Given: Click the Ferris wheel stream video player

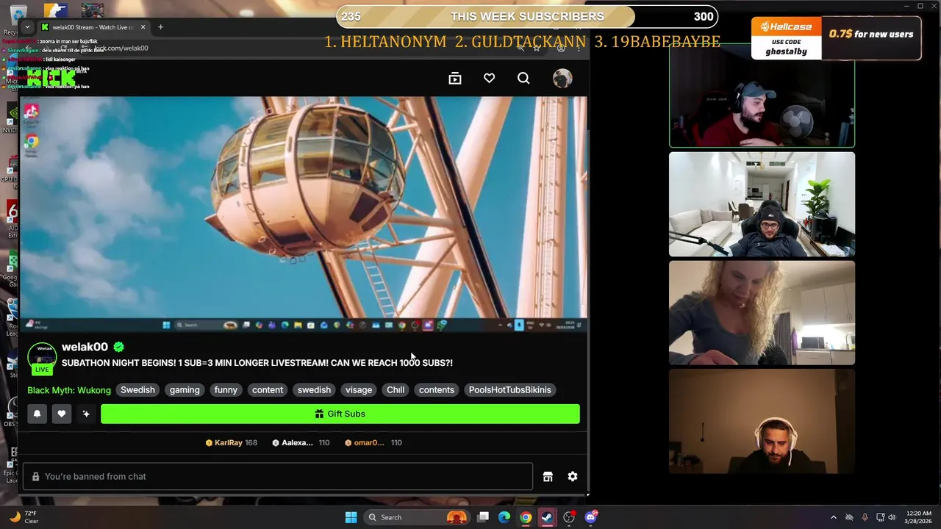Looking at the screenshot, I should click(304, 215).
